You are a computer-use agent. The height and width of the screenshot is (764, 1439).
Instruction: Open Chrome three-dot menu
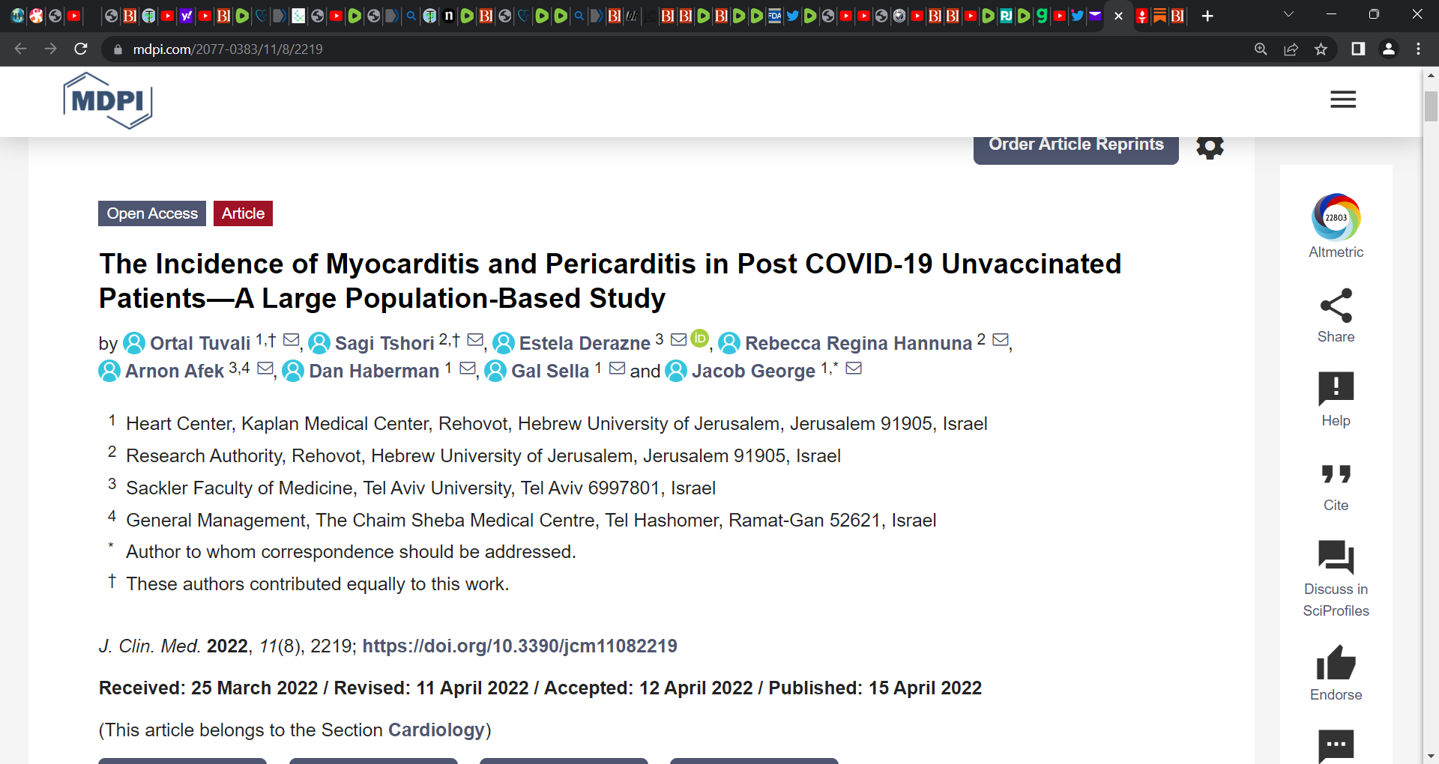pyautogui.click(x=1418, y=49)
